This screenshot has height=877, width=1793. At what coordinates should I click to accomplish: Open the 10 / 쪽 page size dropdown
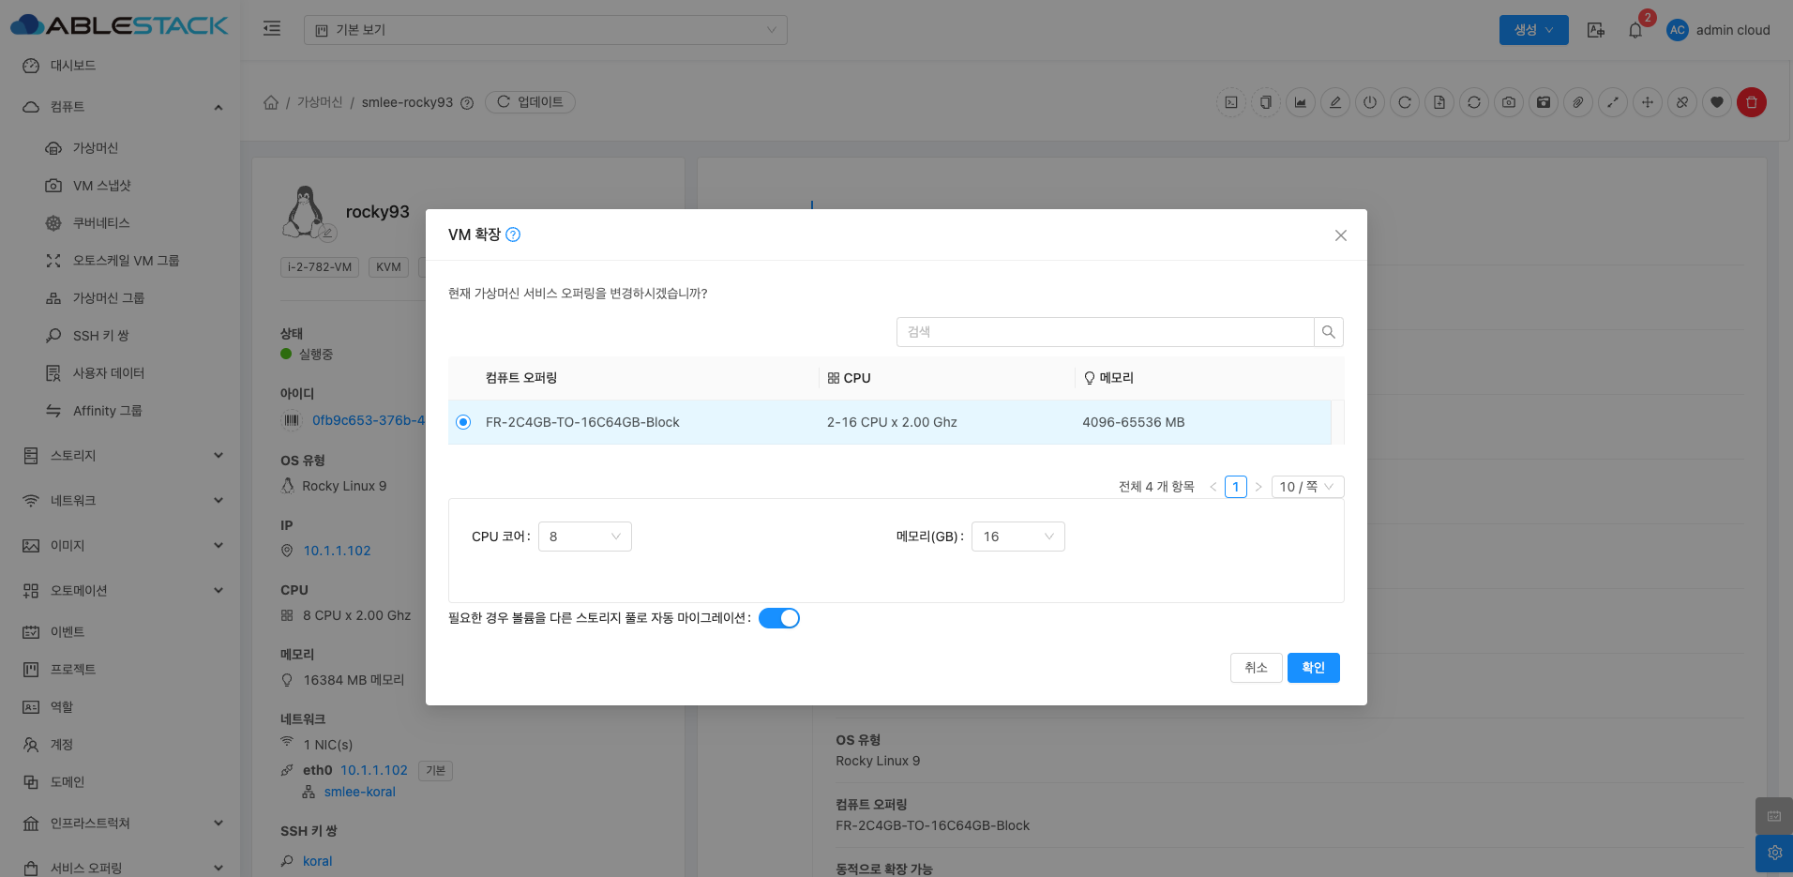[1307, 487]
